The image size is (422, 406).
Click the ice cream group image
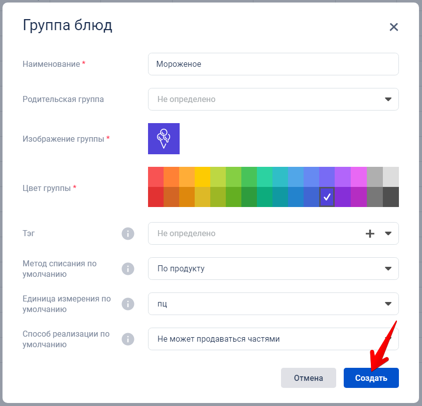(164, 139)
